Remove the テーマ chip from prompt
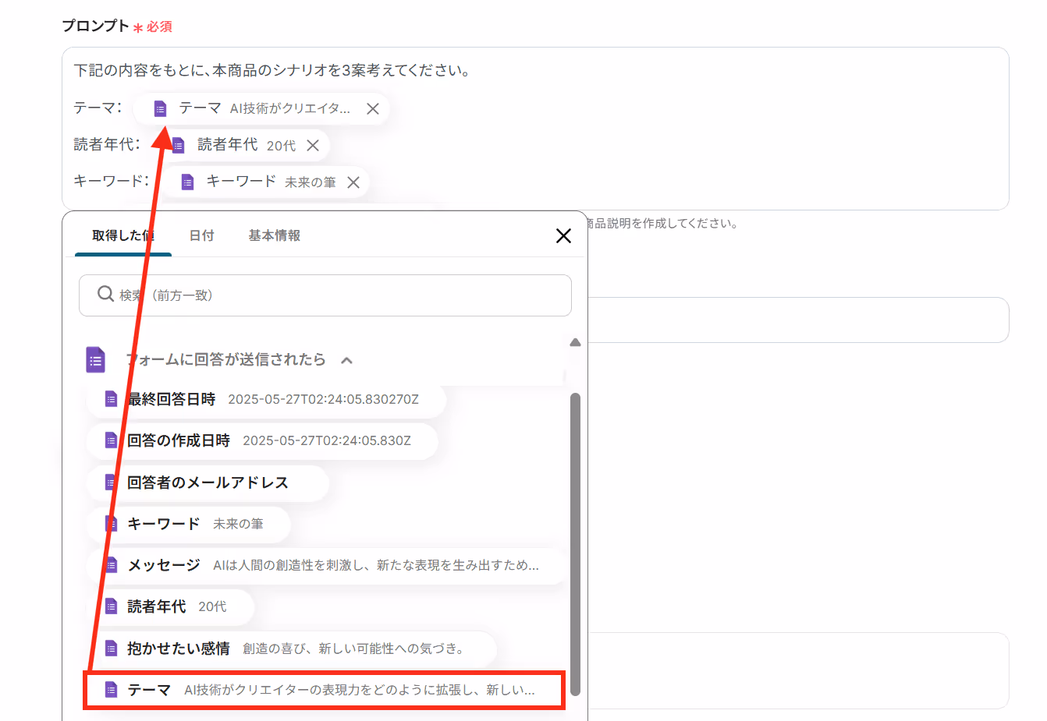This screenshot has width=1047, height=721. coord(373,109)
